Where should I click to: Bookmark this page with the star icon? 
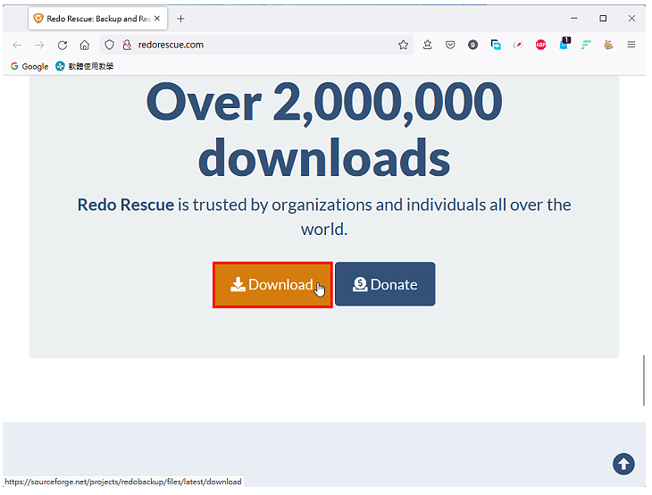coord(403,45)
